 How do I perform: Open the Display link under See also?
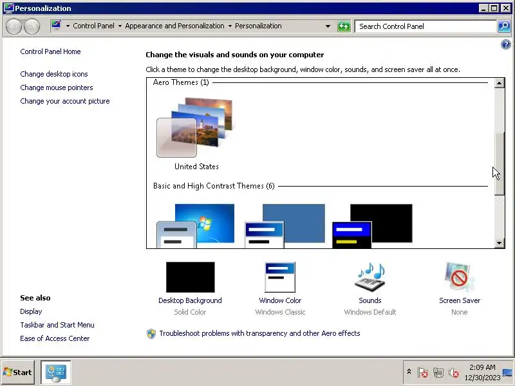(31, 311)
